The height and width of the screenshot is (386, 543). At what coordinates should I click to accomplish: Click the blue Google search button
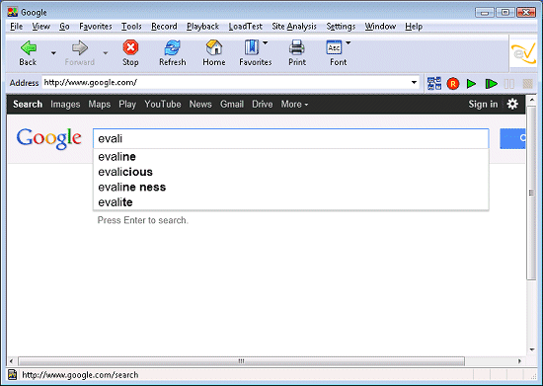(x=512, y=138)
